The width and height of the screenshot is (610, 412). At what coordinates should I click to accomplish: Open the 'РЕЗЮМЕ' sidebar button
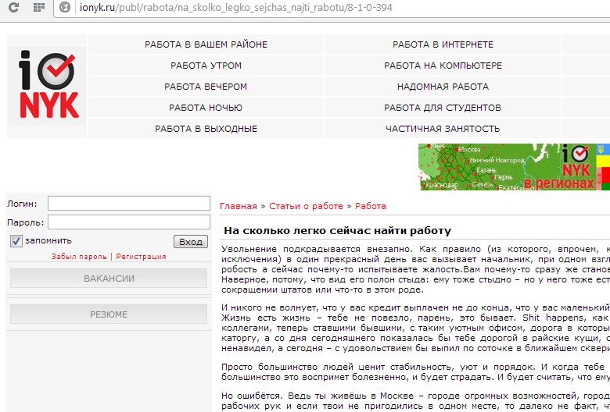109,314
